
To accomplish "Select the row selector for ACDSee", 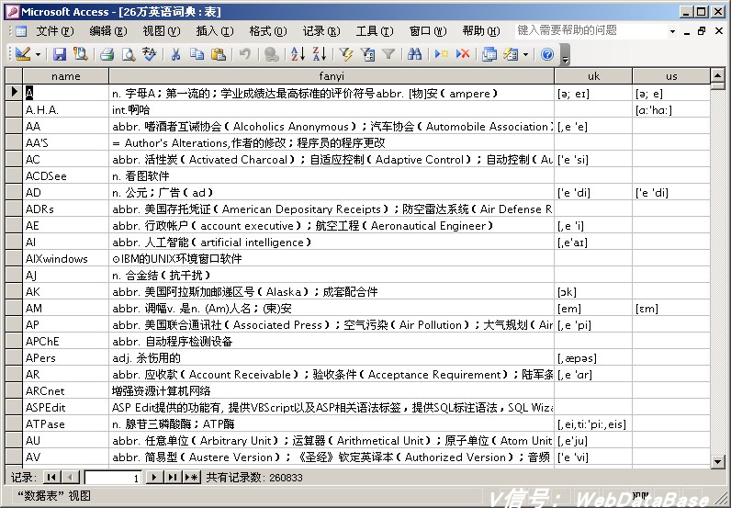I will click(14, 175).
